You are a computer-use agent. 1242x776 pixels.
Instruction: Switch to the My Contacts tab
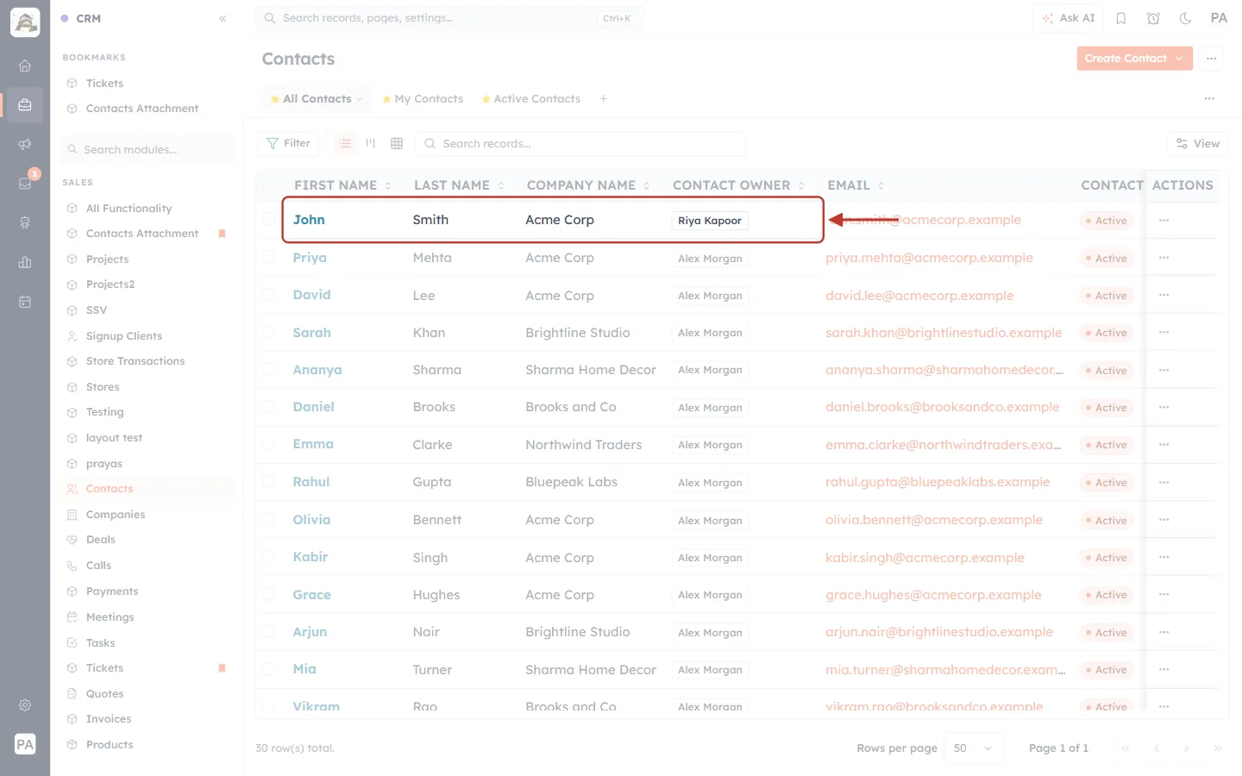click(x=423, y=99)
